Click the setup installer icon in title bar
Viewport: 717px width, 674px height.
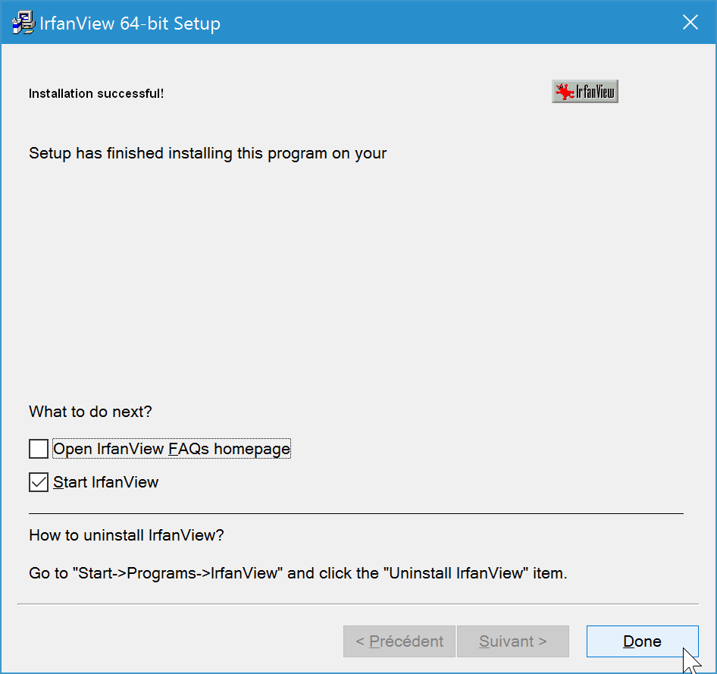click(23, 23)
